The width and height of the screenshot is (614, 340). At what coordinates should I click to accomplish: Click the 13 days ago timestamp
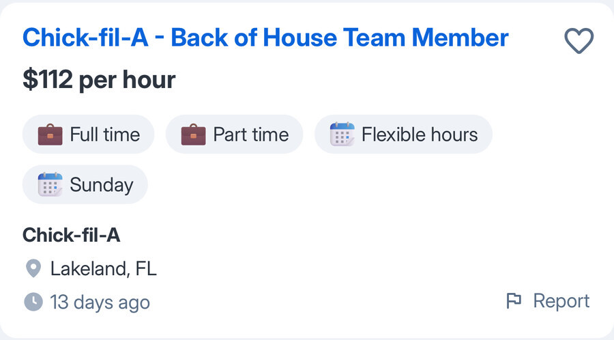click(x=100, y=301)
